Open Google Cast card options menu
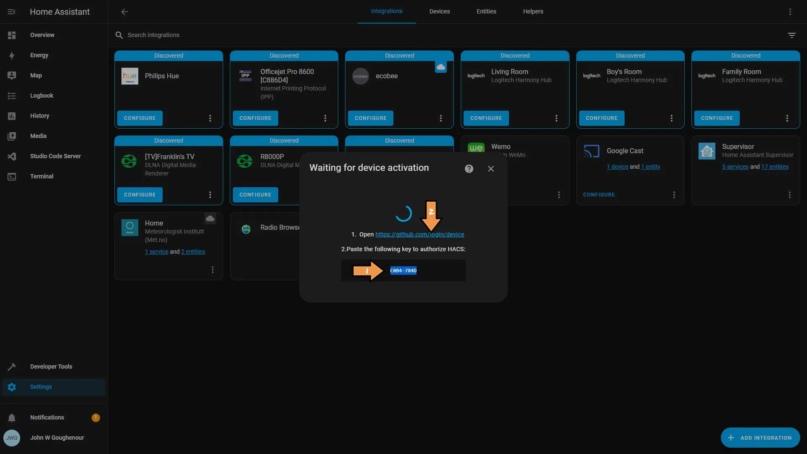 pyautogui.click(x=674, y=195)
